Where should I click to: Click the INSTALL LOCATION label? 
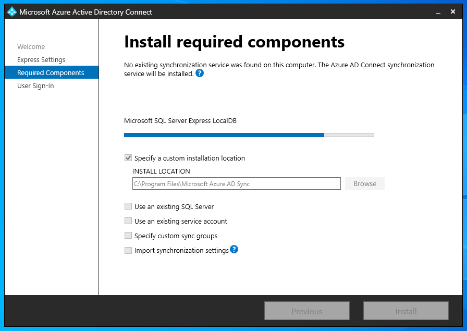(161, 171)
